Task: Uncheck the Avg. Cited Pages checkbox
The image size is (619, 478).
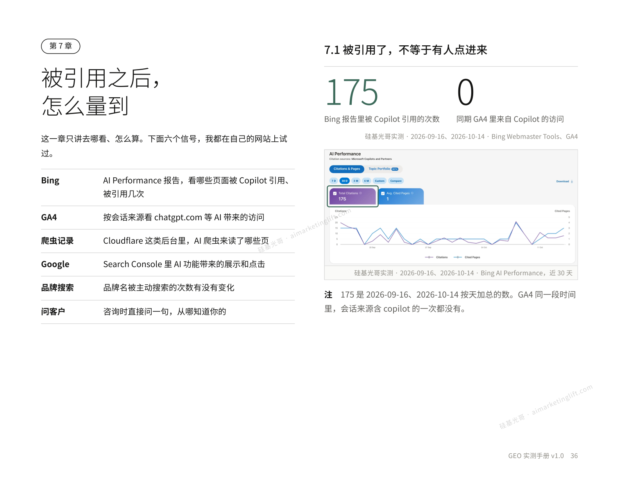Action: (x=383, y=193)
